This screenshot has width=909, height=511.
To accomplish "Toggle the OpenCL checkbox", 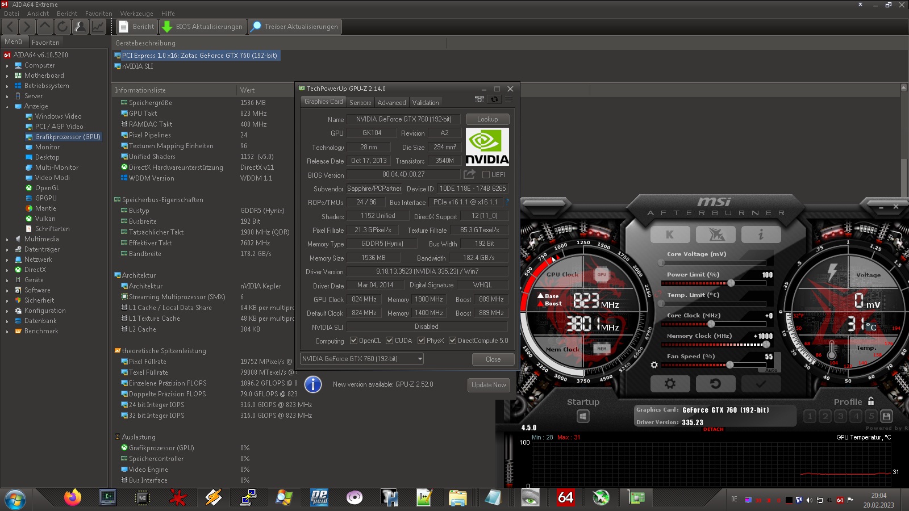I will (353, 341).
